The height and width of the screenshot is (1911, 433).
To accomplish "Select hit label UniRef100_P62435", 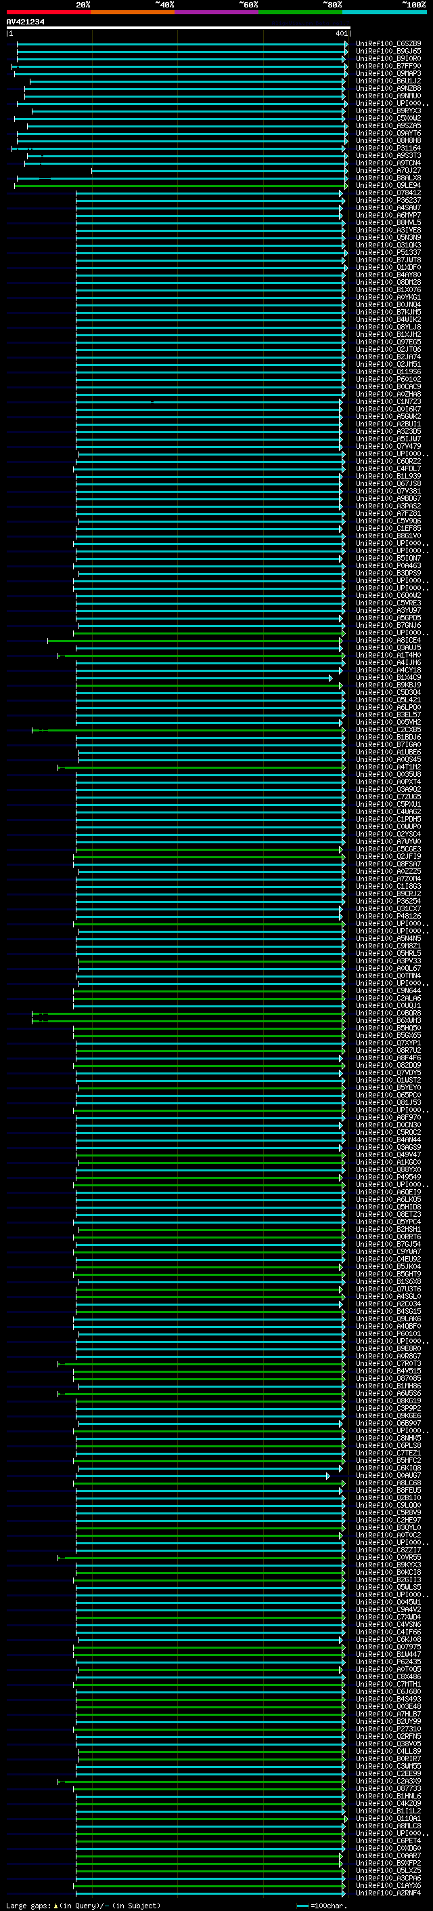I will 388,1662.
